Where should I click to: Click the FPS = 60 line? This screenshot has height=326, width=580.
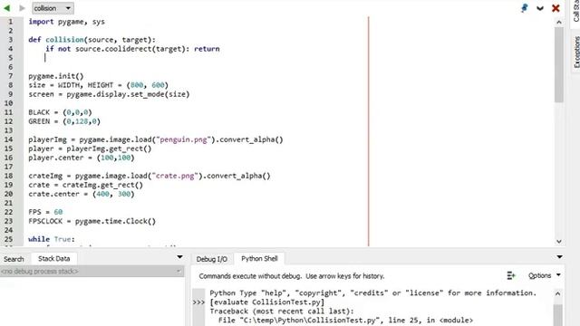pyautogui.click(x=45, y=212)
